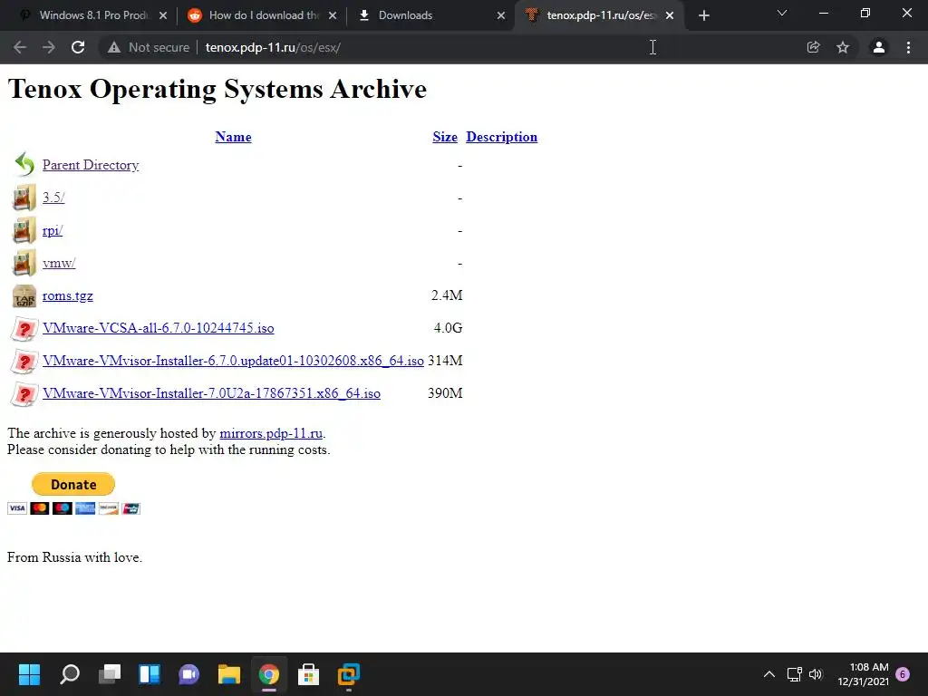Screen dimensions: 928x696
Task: Click the unknown file icon beside VMvisor 6.7.0 iso
Action: tap(24, 361)
